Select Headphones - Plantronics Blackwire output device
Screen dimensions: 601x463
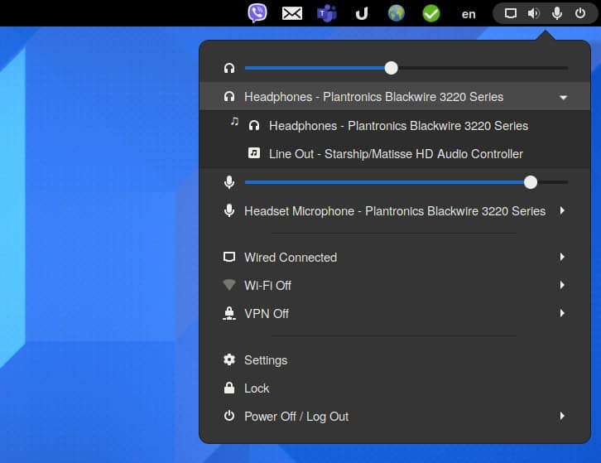tap(395, 126)
